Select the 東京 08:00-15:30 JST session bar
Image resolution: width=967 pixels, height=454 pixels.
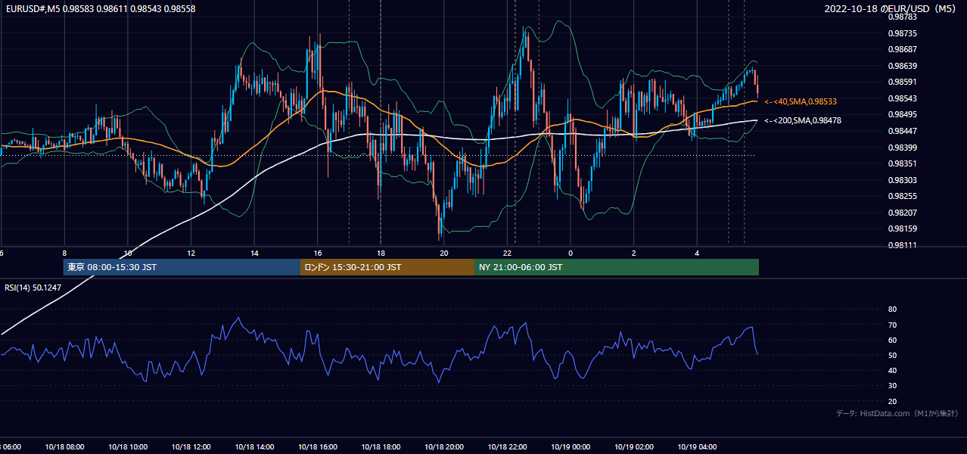coord(182,267)
